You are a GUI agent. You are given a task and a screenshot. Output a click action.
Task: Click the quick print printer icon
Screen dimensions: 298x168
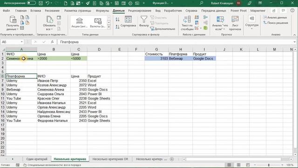(x=130, y=3)
